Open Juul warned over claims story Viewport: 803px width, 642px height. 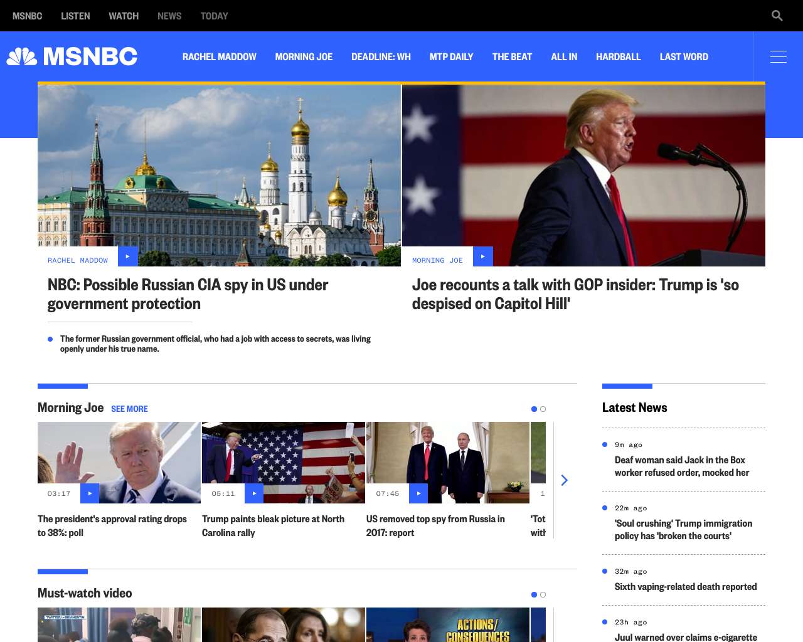click(686, 637)
